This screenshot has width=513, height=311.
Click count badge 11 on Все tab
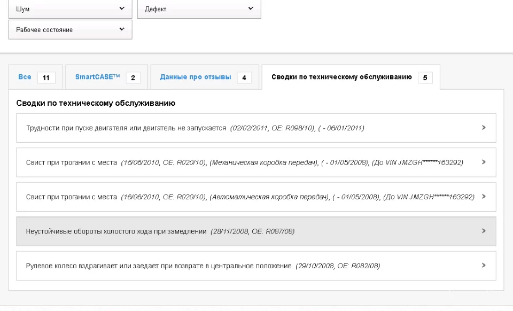point(46,78)
